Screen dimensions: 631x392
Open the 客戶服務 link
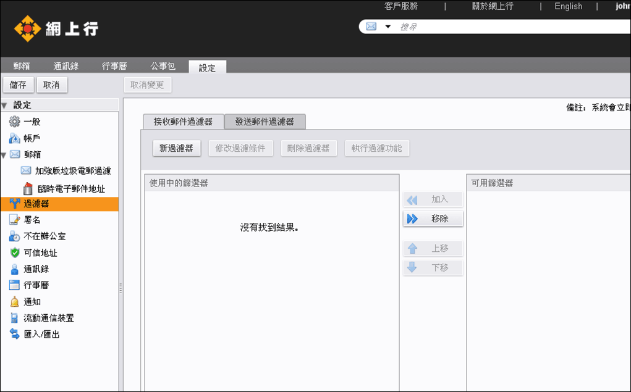[x=401, y=6]
